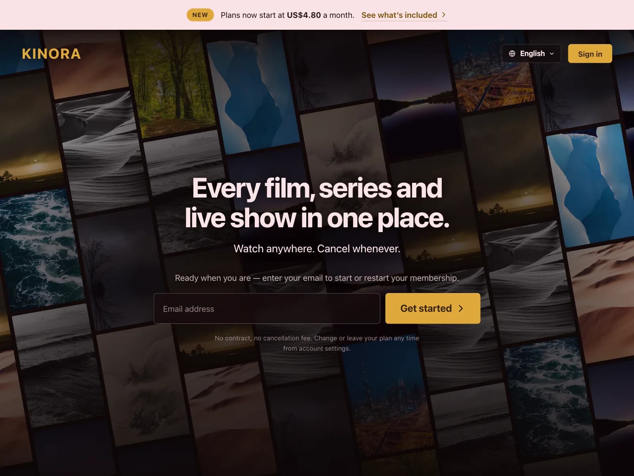Follow the "See what's included" link

point(404,15)
